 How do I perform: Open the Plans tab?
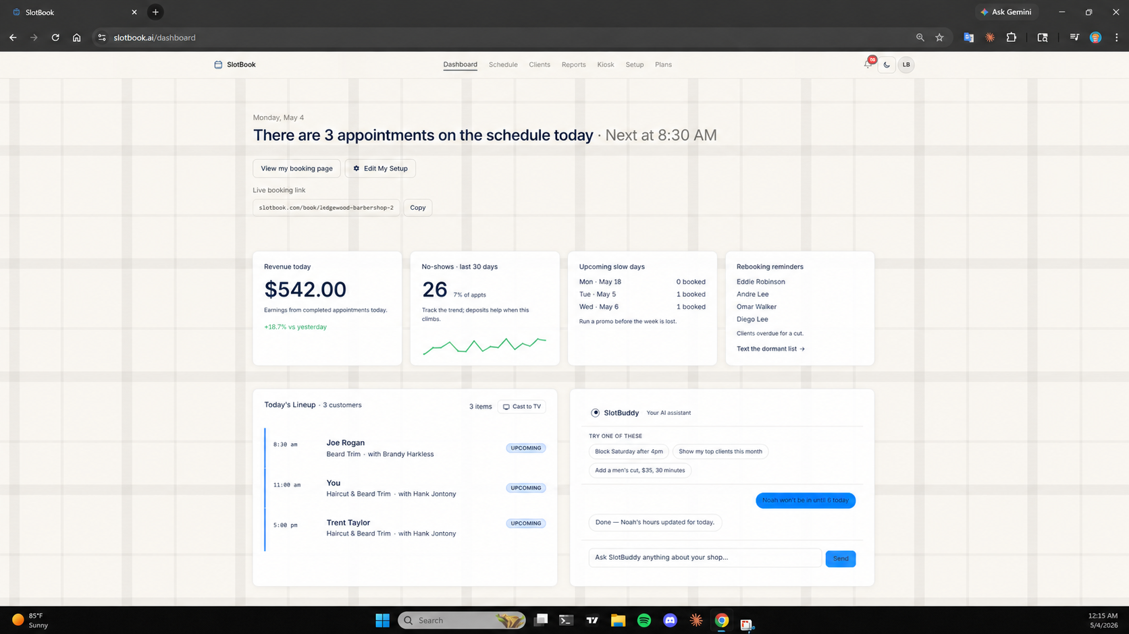[663, 65]
